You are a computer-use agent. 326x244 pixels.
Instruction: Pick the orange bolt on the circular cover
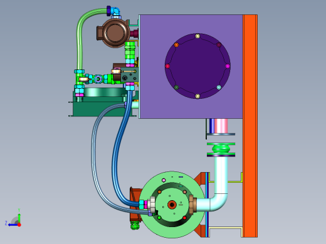pyautogui.click(x=176, y=45)
